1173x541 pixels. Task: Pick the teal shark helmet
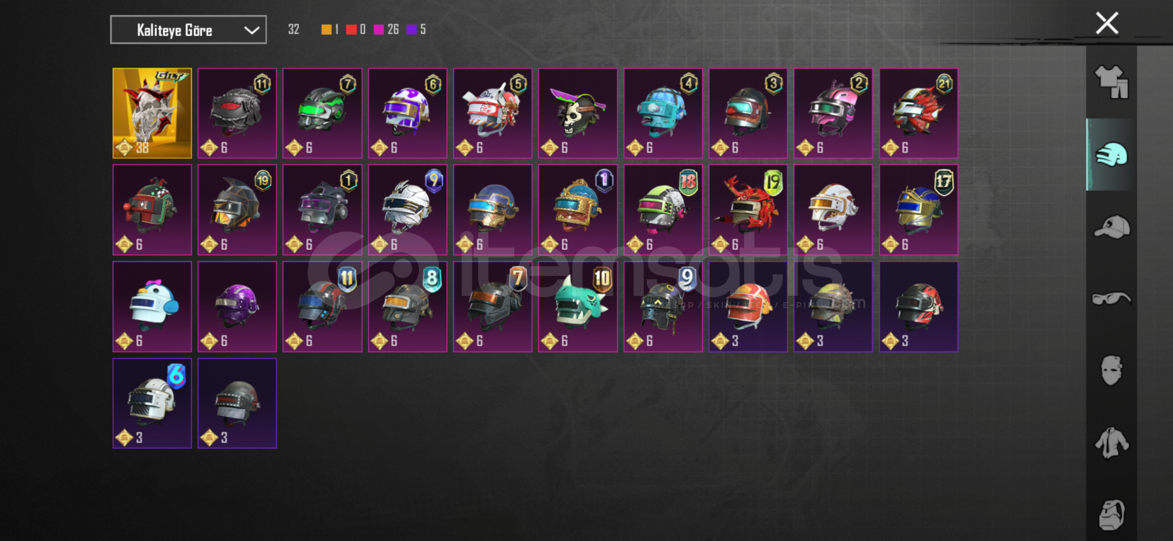coord(578,307)
